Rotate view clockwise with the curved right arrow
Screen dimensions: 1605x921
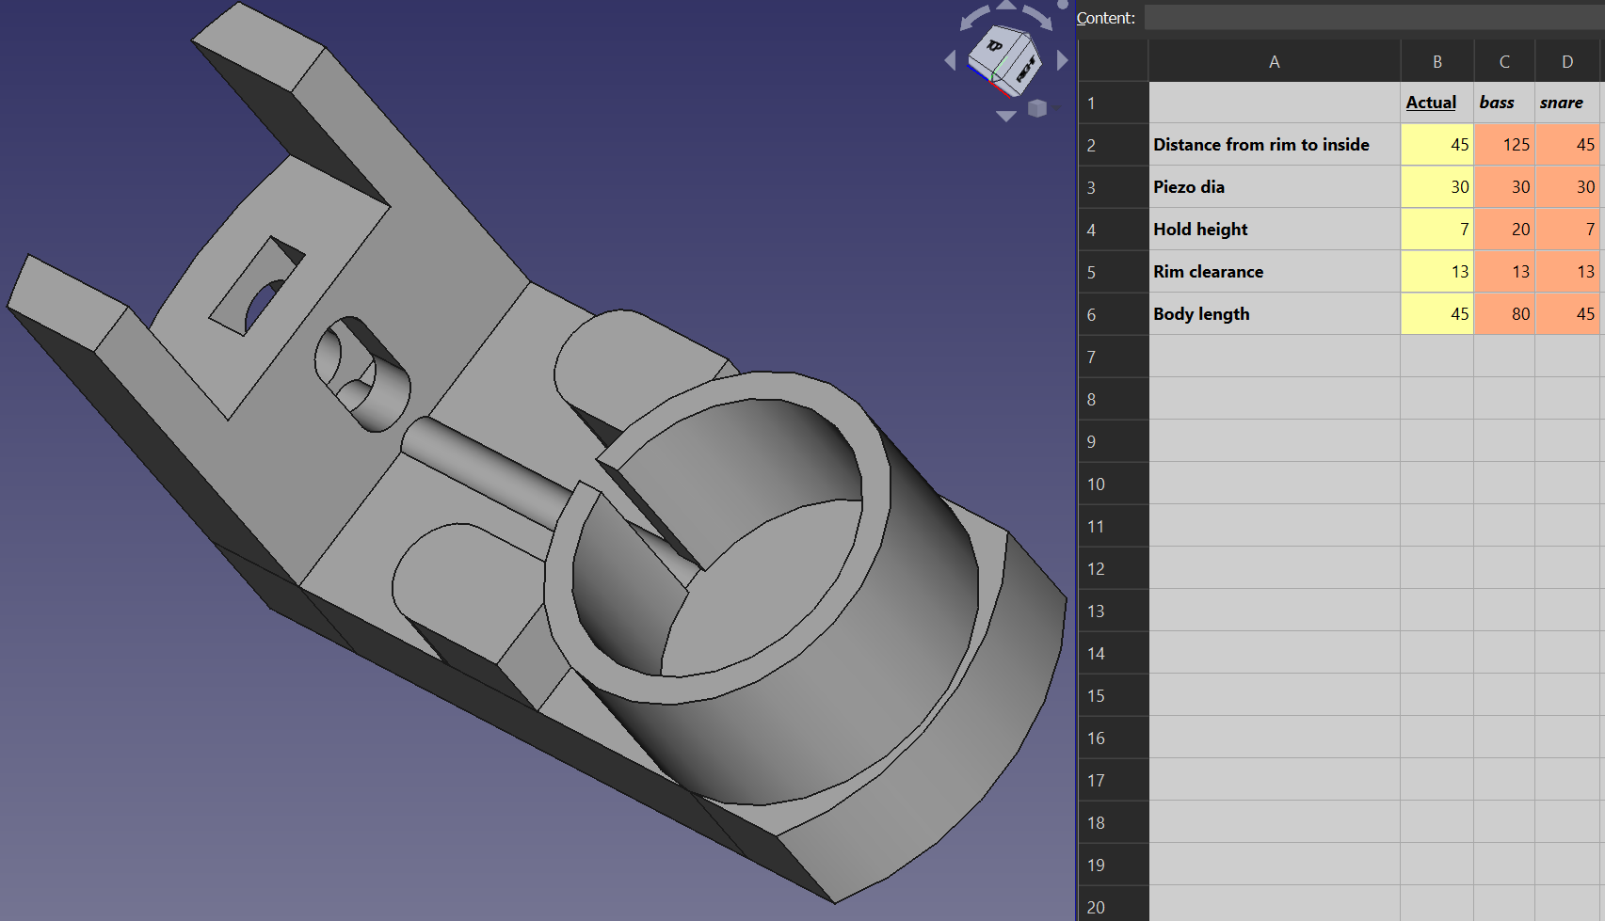point(1038,17)
